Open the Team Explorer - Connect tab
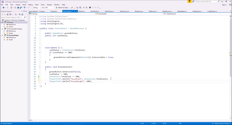232x125 pixels. point(37,11)
